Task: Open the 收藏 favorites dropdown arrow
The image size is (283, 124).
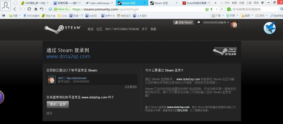Action: [20, 16]
